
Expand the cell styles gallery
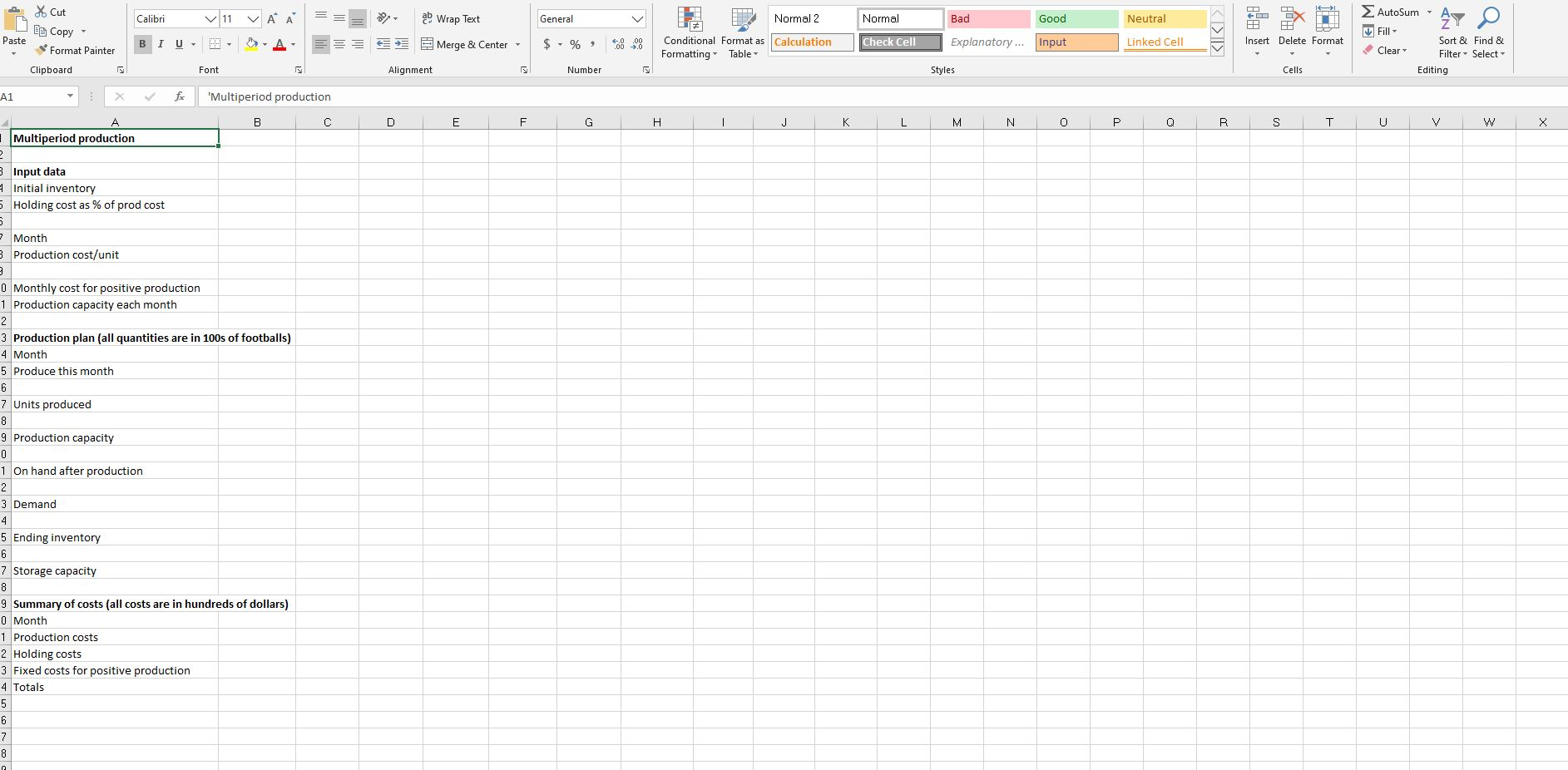(x=1217, y=48)
